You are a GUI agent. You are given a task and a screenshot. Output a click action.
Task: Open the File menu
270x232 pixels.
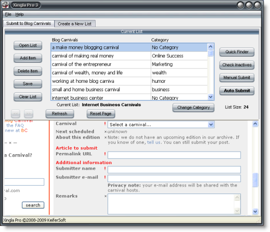click(x=8, y=14)
